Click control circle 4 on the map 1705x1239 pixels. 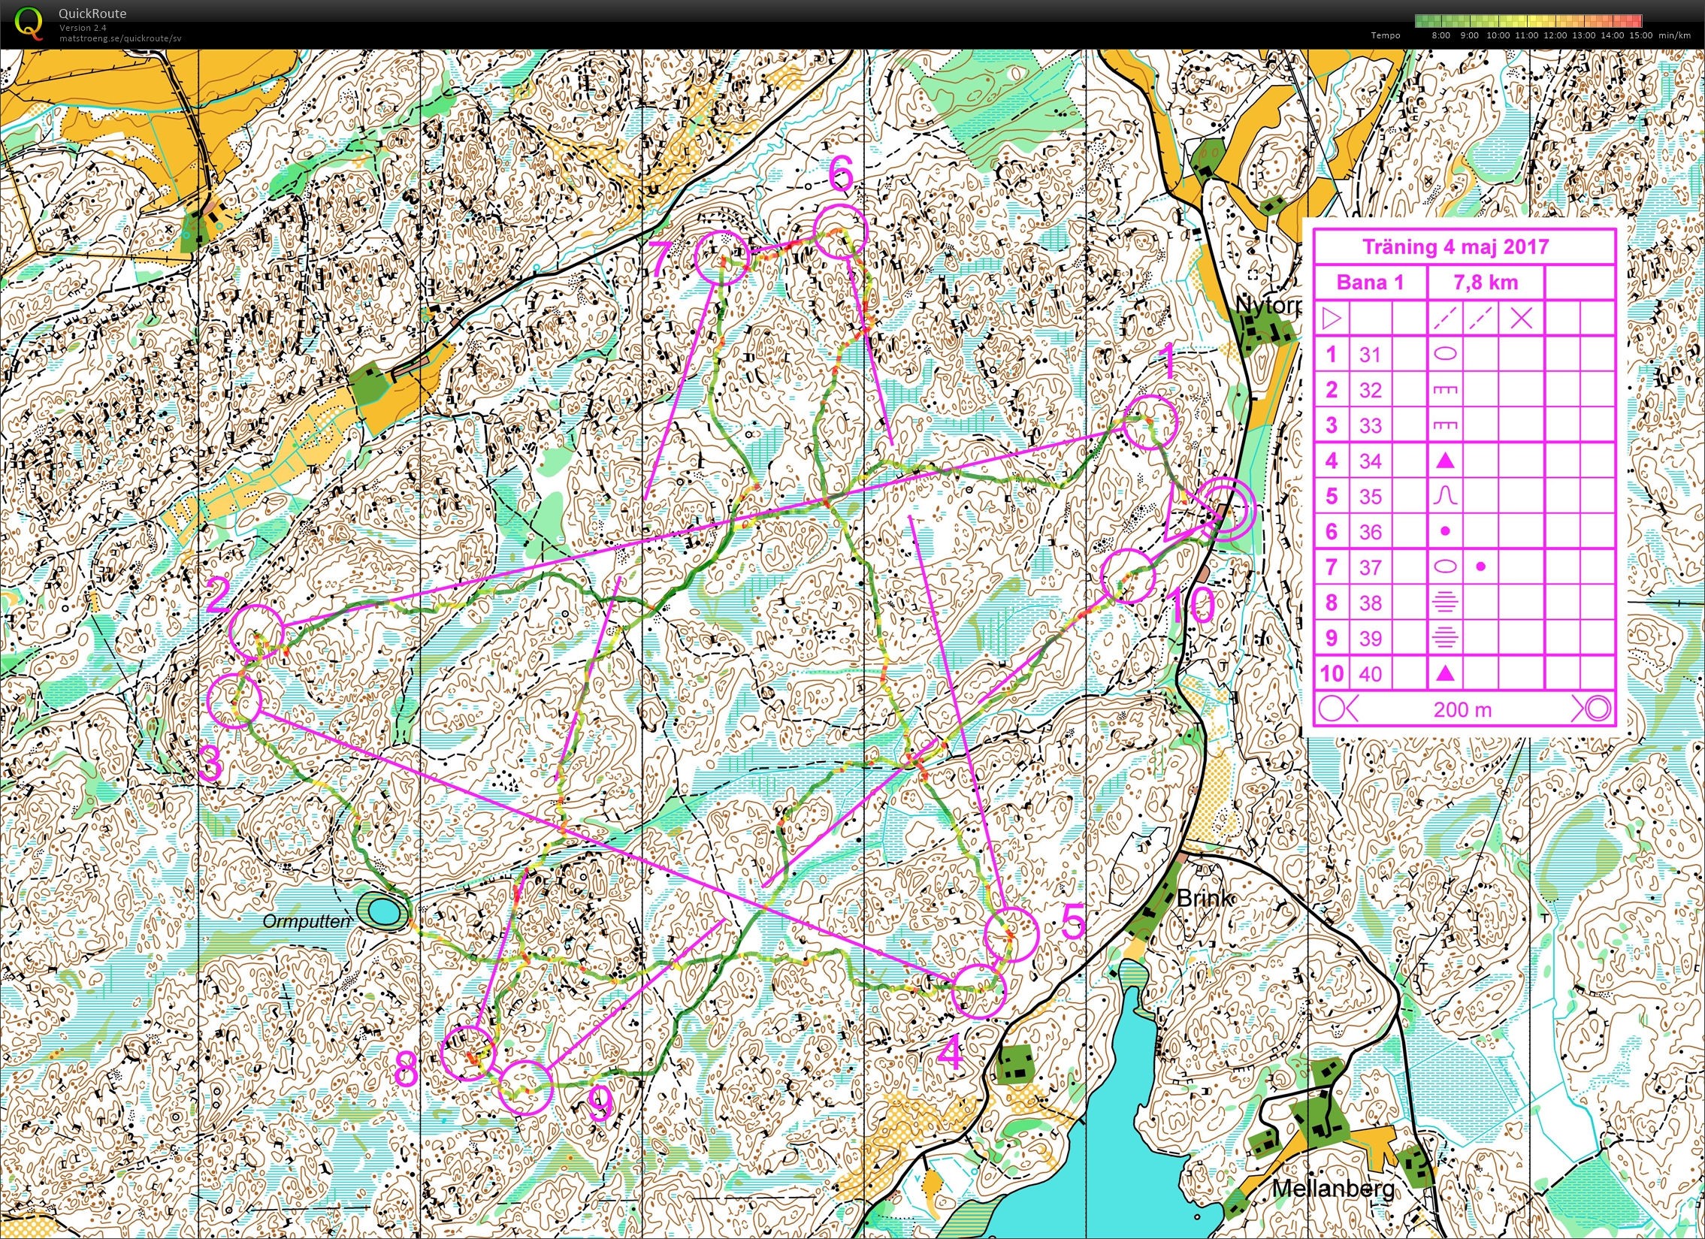978,992
